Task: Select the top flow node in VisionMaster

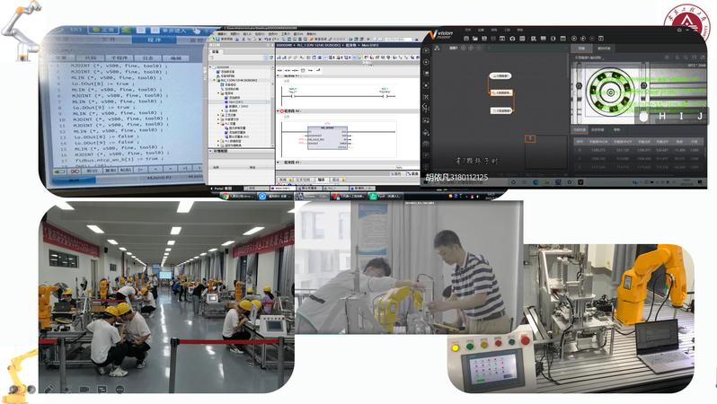Action: pyautogui.click(x=500, y=76)
